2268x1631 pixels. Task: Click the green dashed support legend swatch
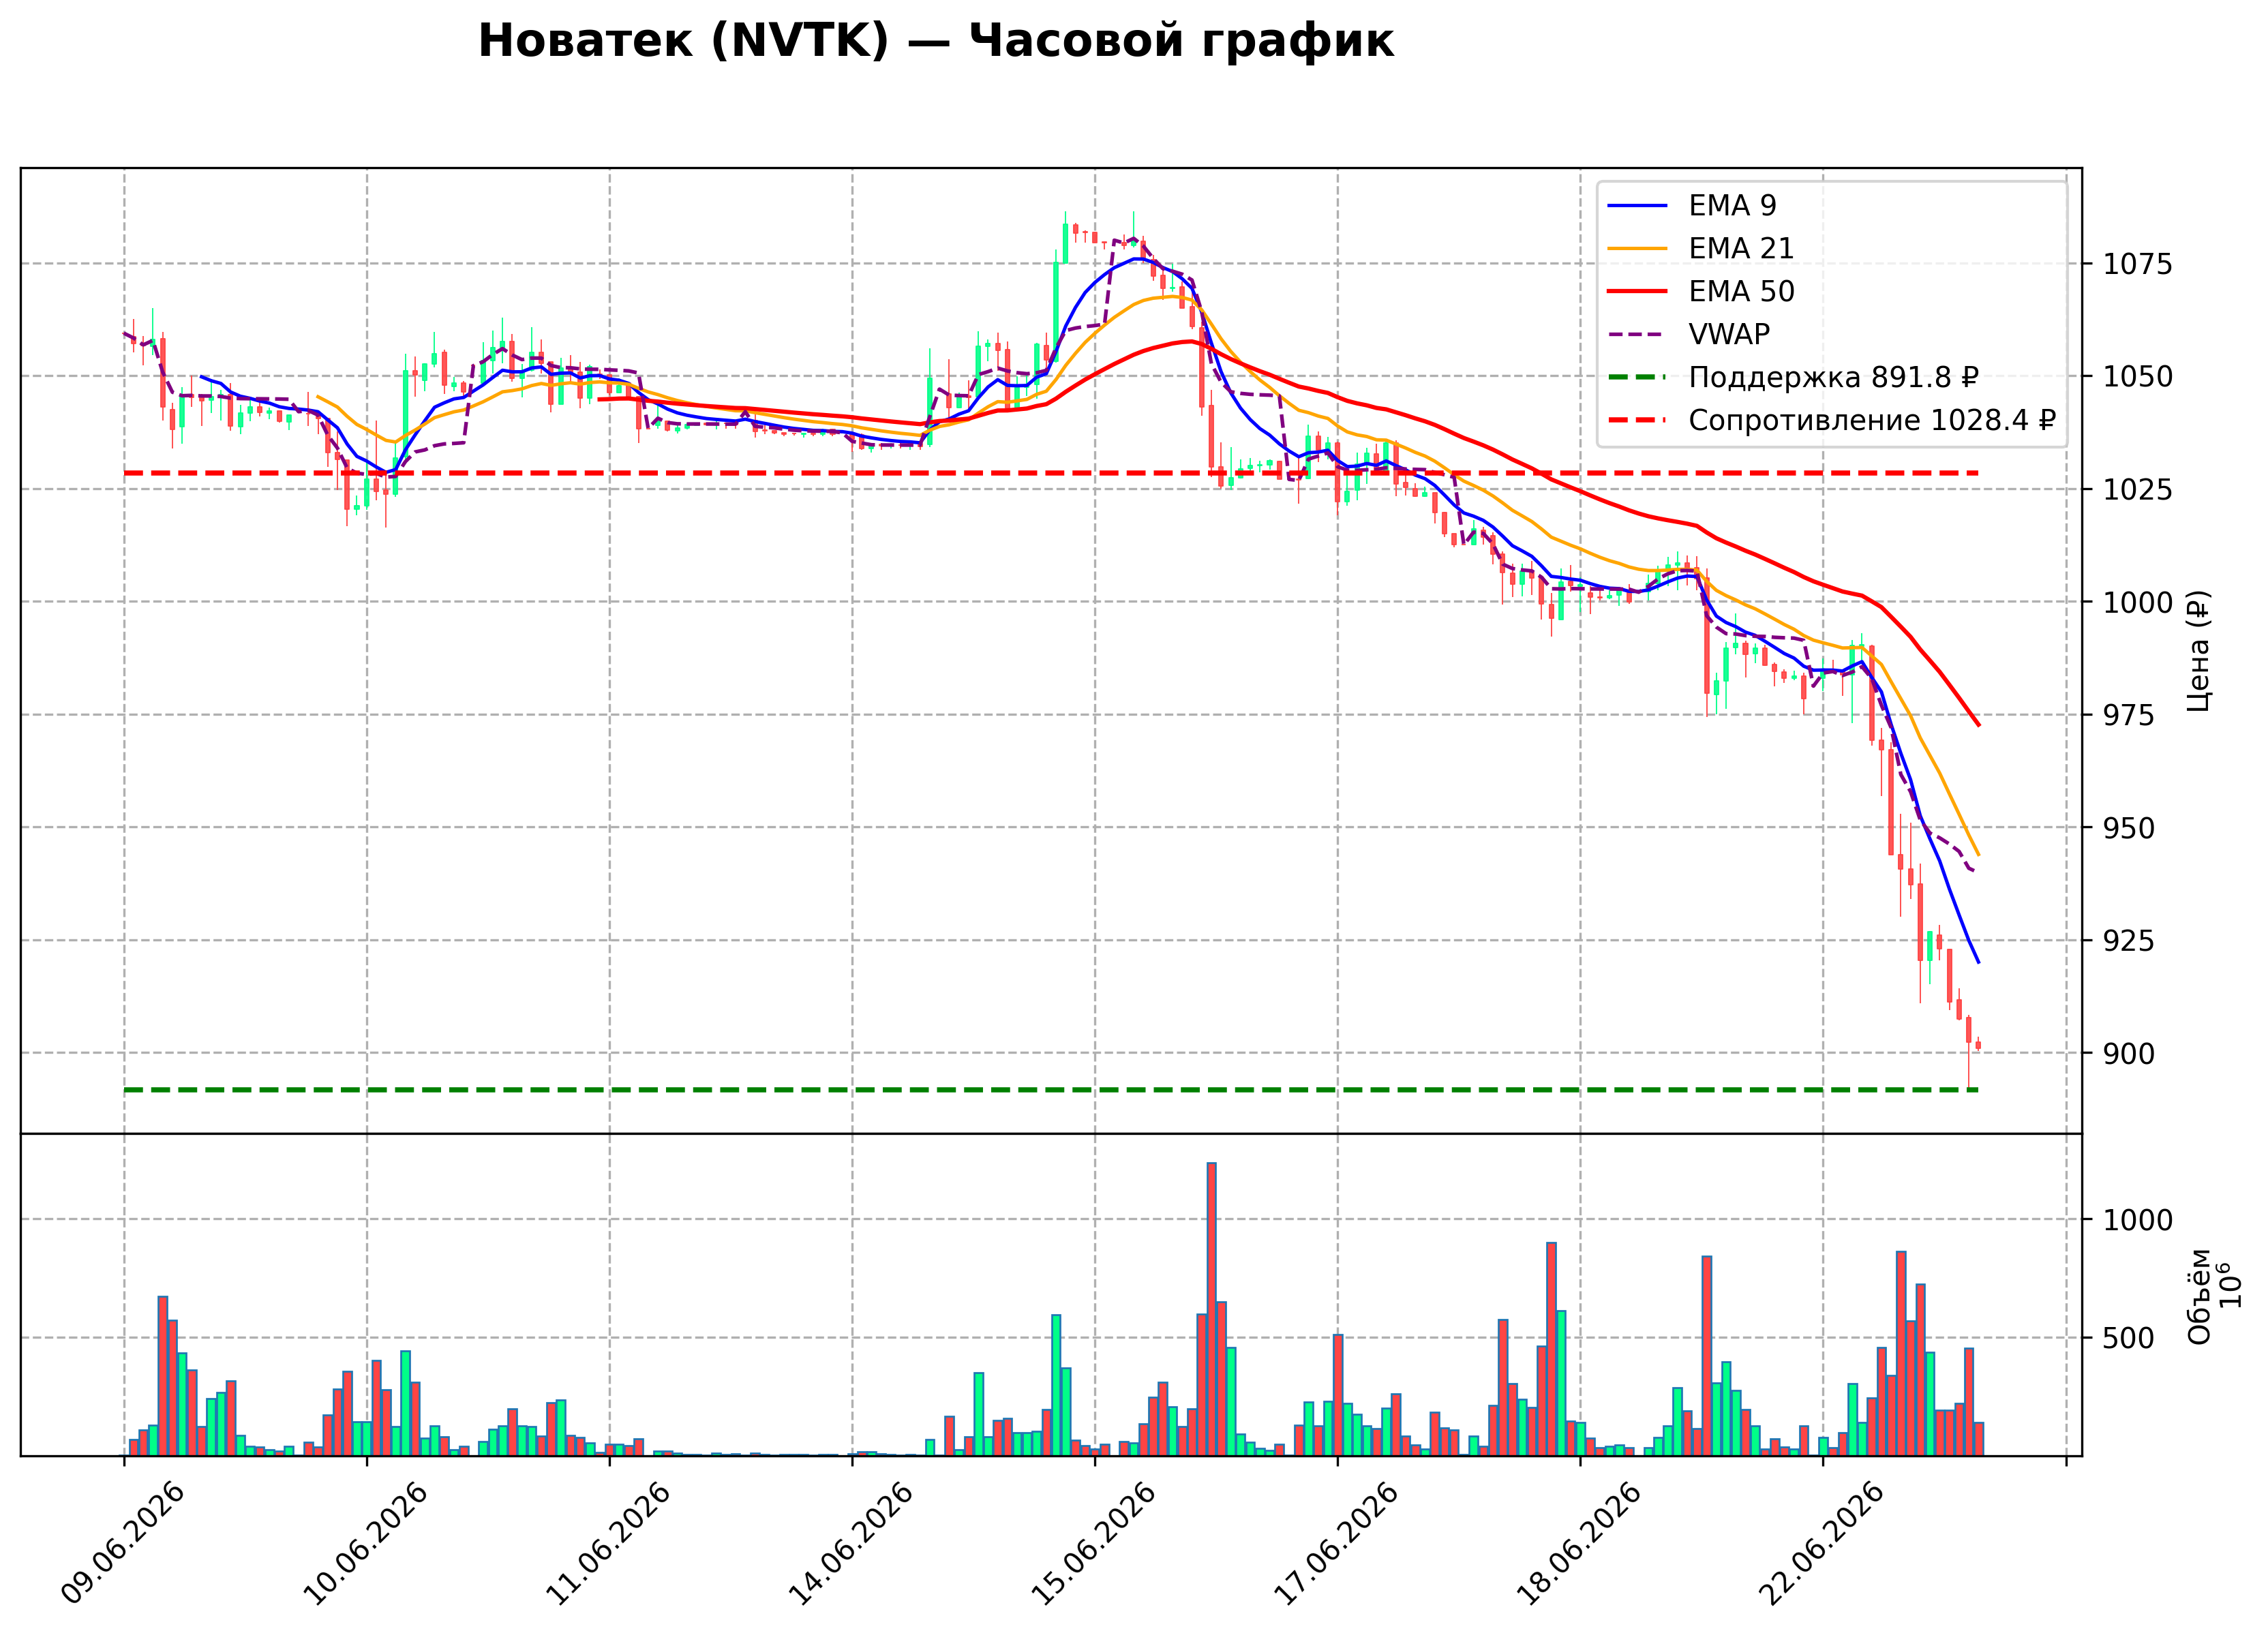pyautogui.click(x=1637, y=377)
